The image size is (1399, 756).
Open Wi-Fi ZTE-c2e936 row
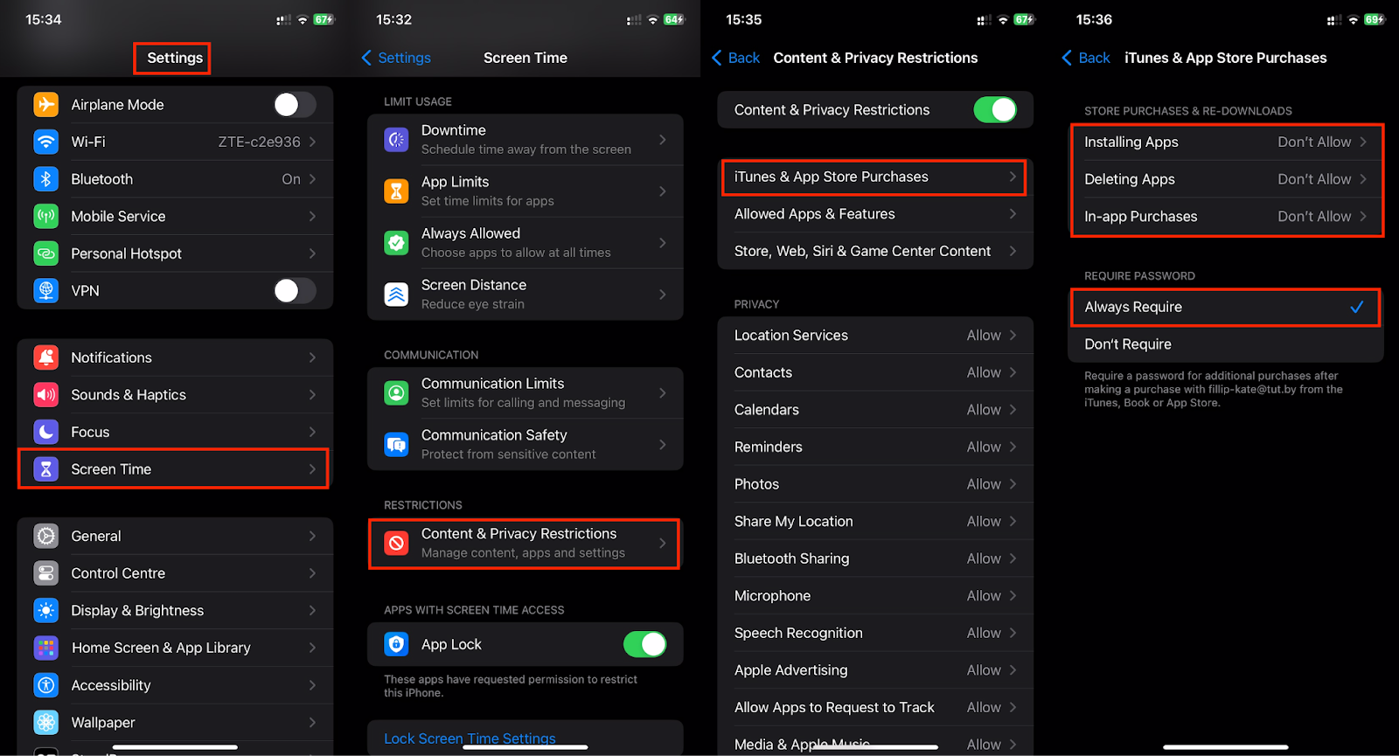175,142
